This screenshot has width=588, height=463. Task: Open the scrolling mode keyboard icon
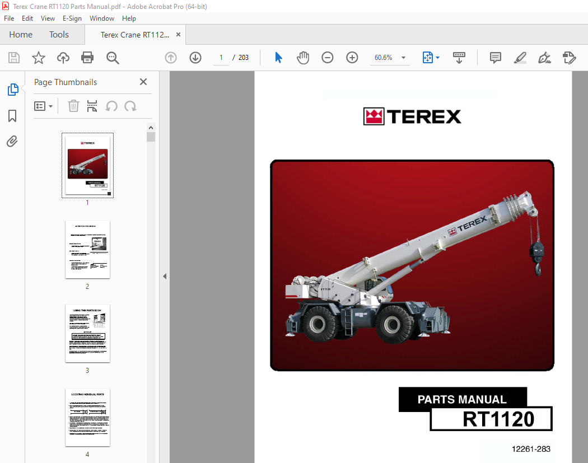point(459,58)
